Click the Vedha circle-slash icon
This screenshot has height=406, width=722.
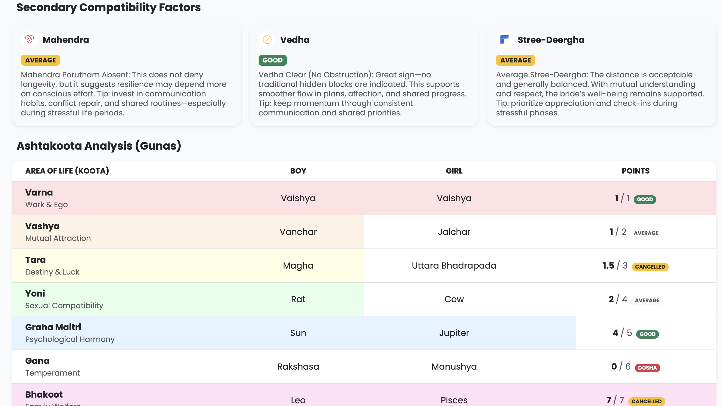267,39
